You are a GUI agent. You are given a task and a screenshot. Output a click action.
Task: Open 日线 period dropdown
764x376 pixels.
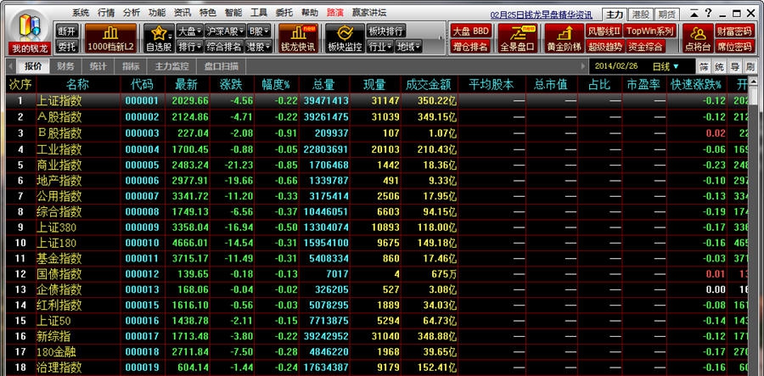click(666, 66)
